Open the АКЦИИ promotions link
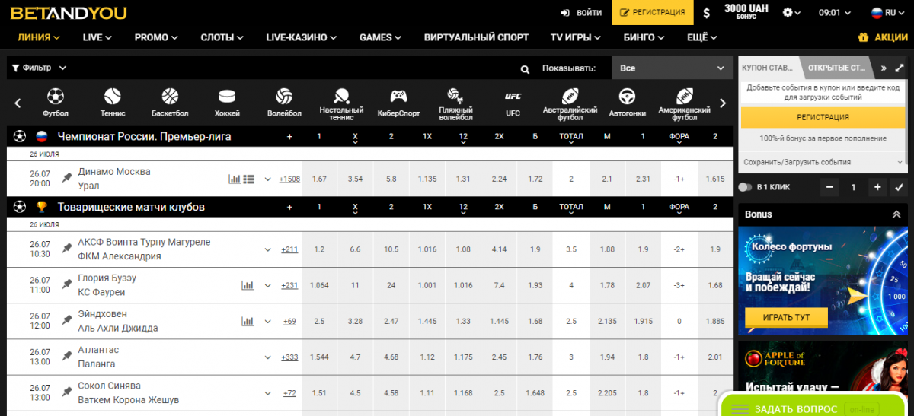 (x=882, y=37)
